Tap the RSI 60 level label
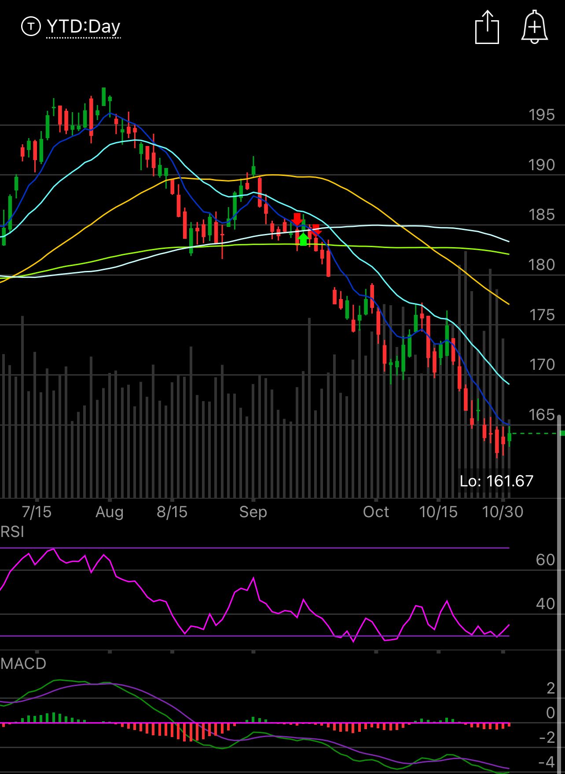 coord(546,560)
